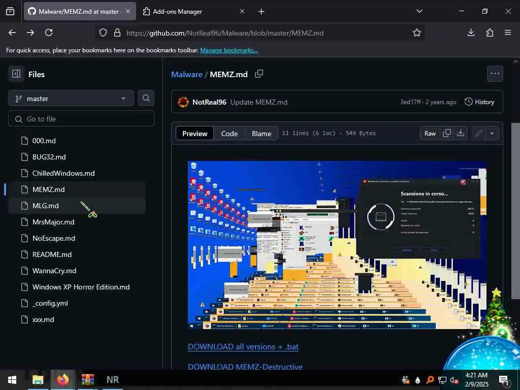The width and height of the screenshot is (520, 390).
Task: Open NotReal96 profile link
Action: [x=209, y=102]
